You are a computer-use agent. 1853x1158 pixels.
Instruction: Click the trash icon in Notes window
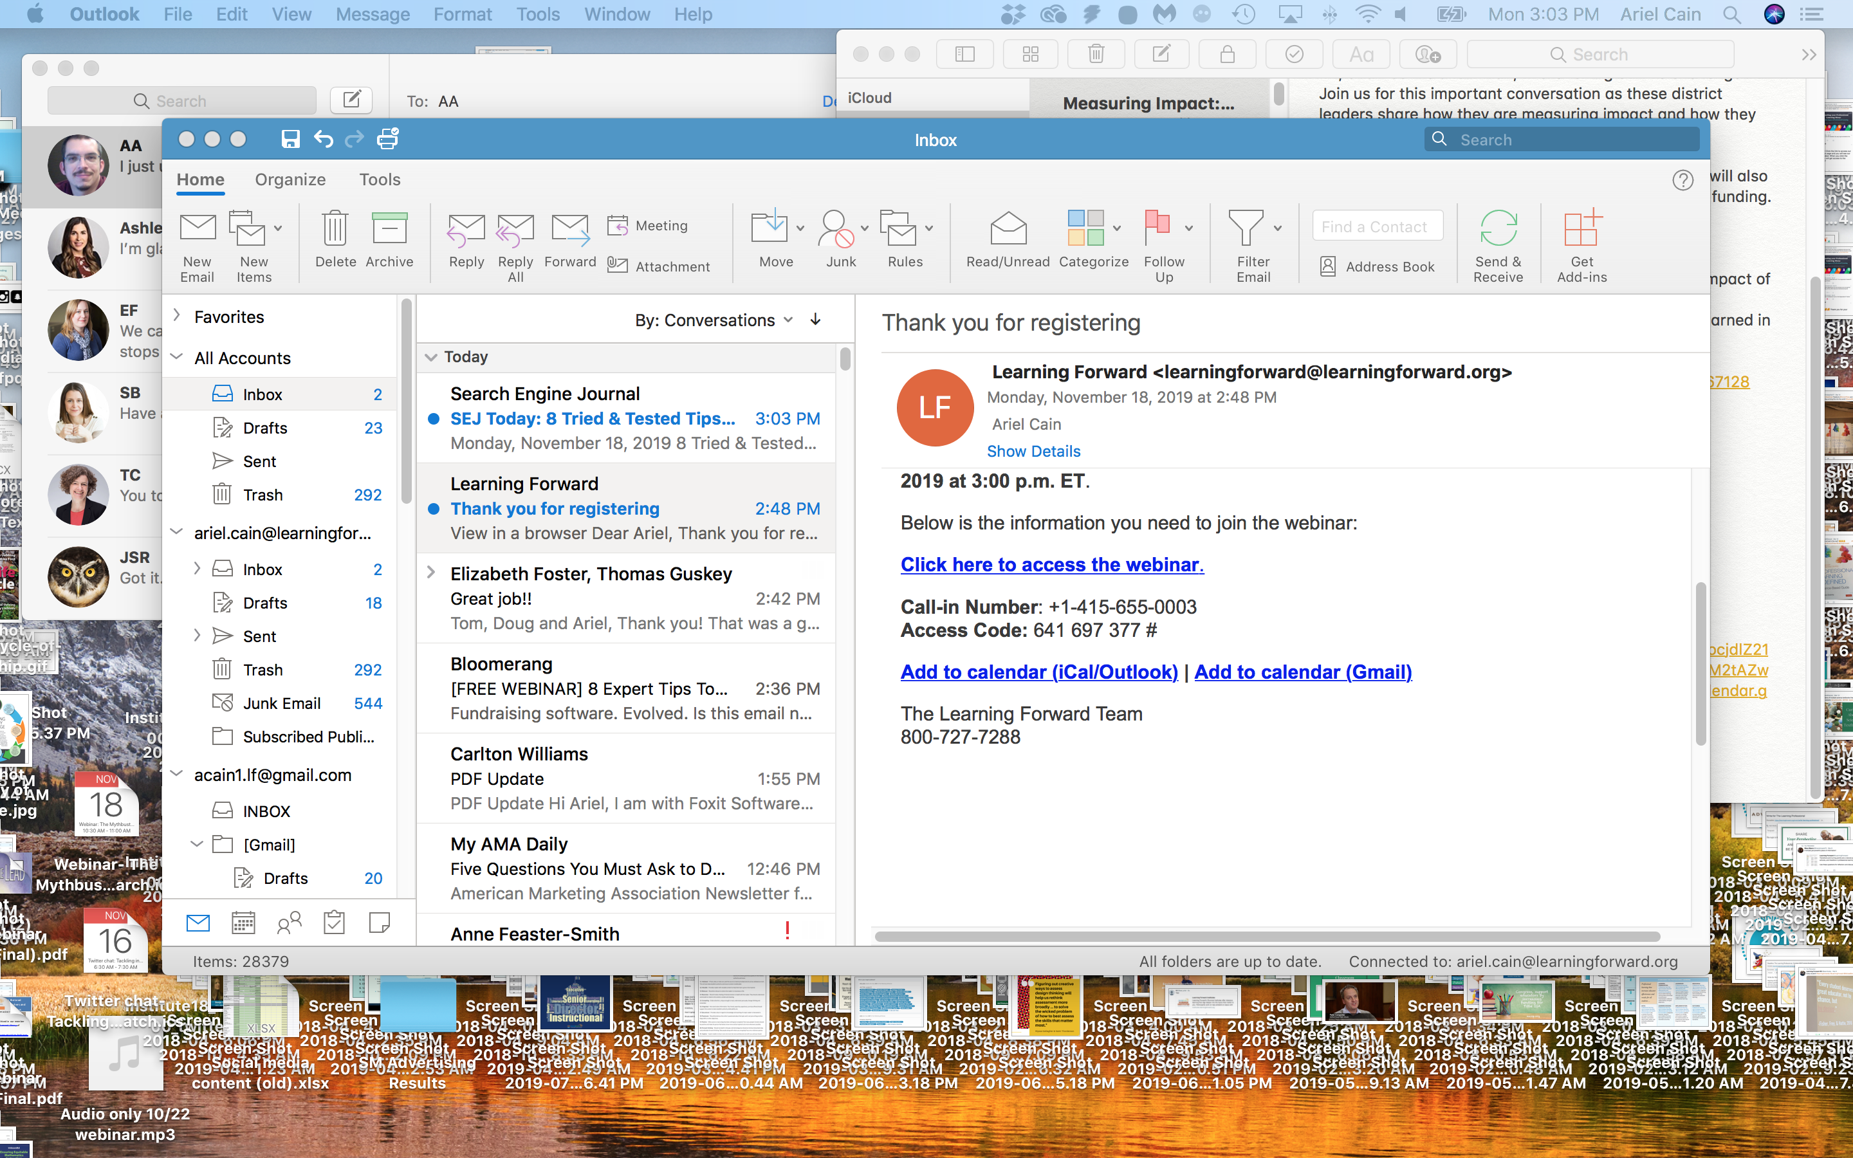[x=1096, y=55]
